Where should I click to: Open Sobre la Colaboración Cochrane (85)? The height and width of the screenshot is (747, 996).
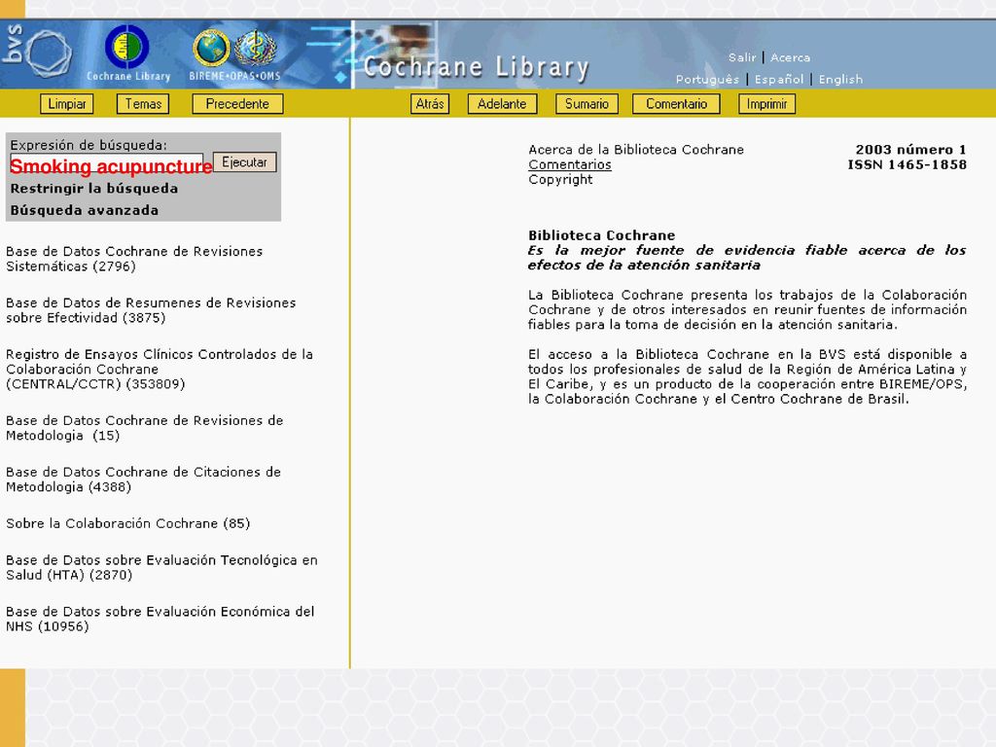coord(127,523)
